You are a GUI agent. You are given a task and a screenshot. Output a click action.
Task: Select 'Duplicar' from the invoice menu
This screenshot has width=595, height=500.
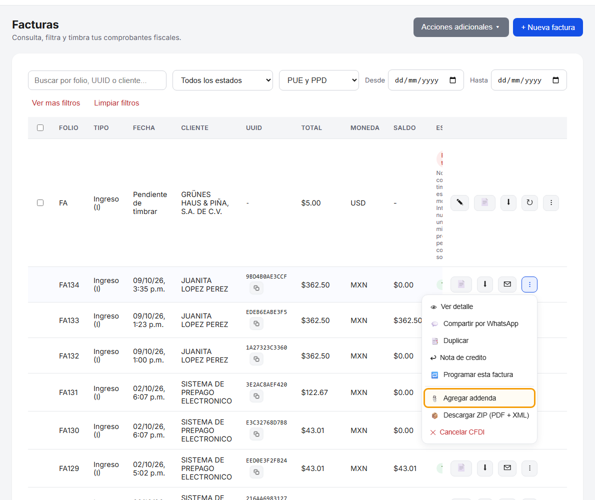(479, 340)
